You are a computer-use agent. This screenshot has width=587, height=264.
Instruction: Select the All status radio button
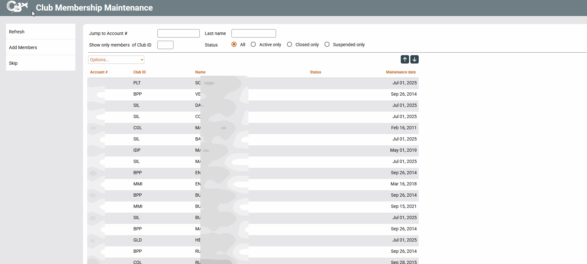point(234,45)
